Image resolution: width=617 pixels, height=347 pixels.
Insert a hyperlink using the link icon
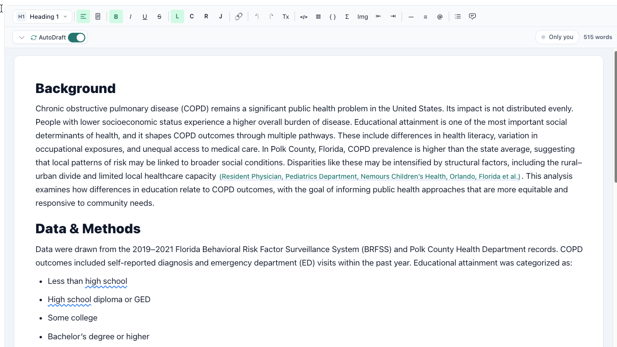tap(239, 16)
